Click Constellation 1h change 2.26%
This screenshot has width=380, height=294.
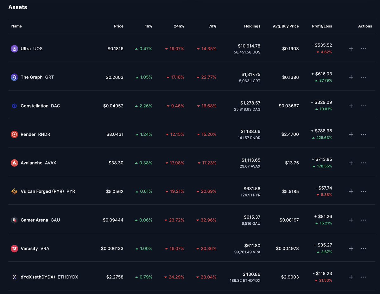pos(143,106)
